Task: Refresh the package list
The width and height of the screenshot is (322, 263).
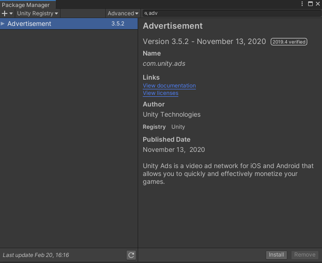Action: pyautogui.click(x=131, y=255)
